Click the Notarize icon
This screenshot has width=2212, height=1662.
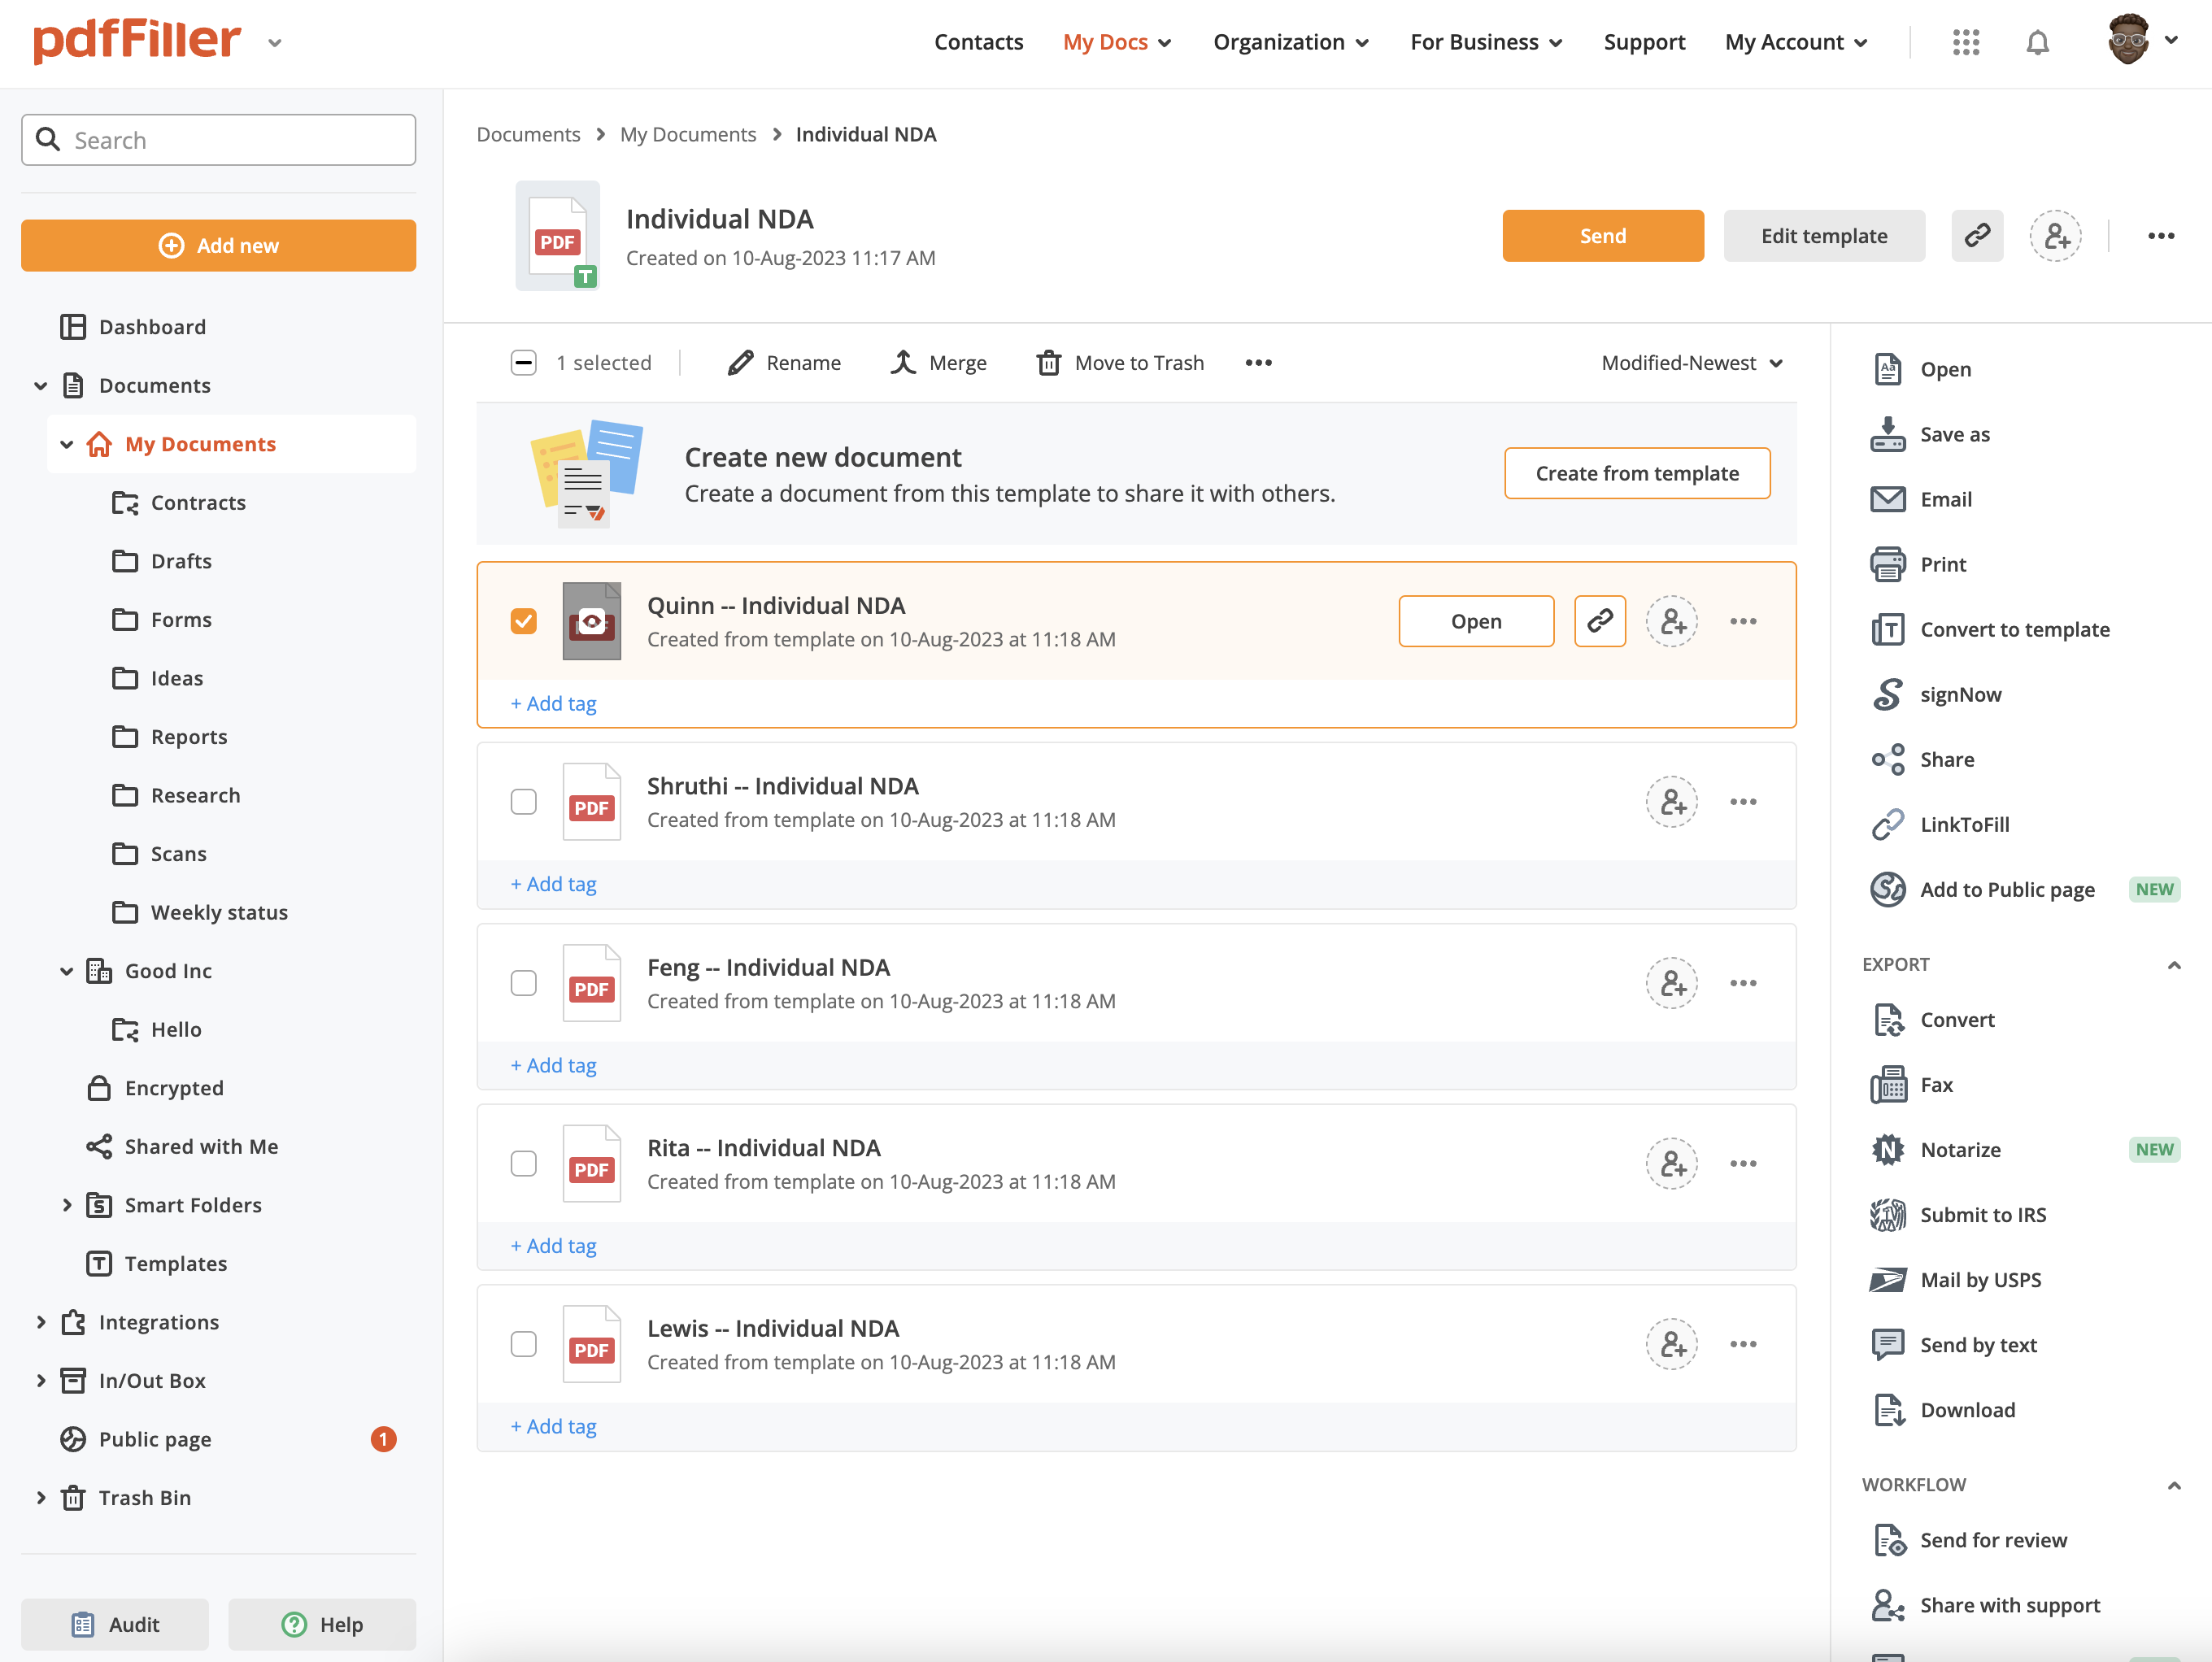[1887, 1150]
